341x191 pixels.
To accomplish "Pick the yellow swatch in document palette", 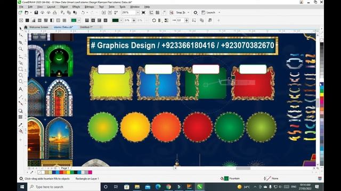I will [68, 172].
